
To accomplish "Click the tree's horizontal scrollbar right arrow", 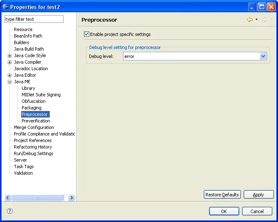I will [72, 198].
